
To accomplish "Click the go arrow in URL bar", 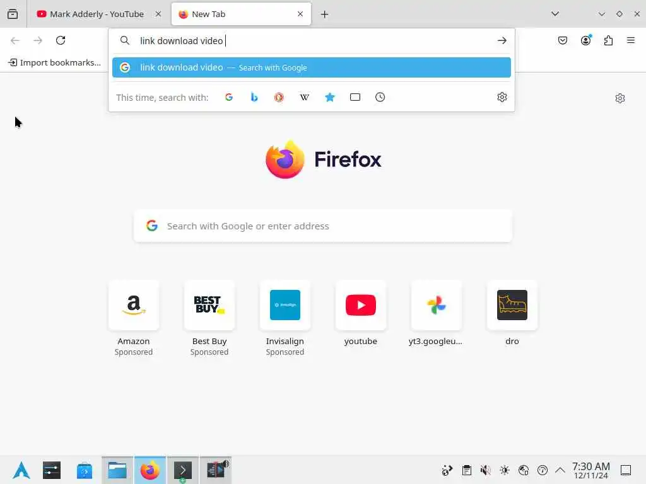I will [x=502, y=40].
